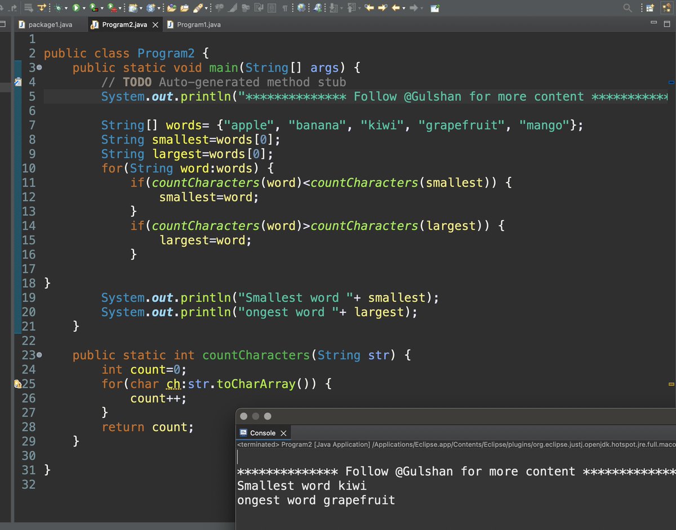Launch Coverage run icon in toolbar

pos(93,8)
